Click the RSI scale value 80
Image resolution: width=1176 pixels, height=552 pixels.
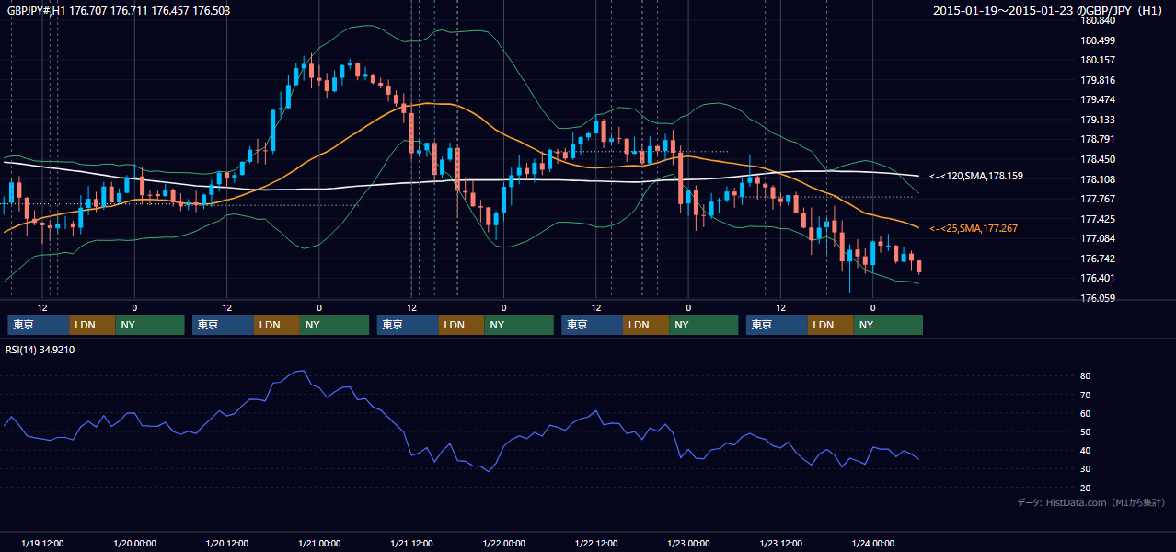[1086, 376]
